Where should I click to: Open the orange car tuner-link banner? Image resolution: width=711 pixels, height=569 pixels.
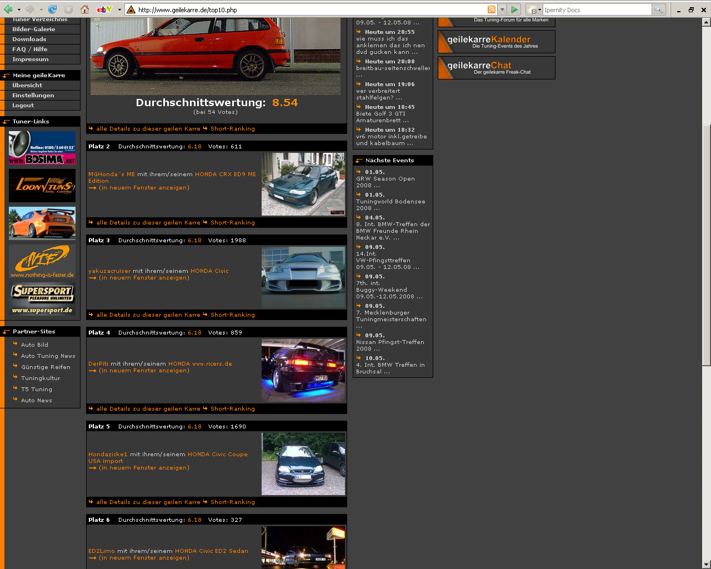coord(42,223)
